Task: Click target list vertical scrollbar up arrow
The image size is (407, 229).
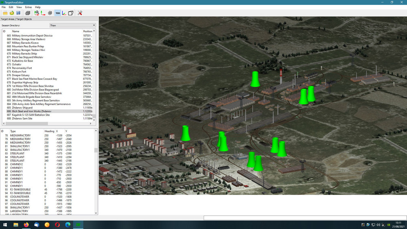Action: 94,31
